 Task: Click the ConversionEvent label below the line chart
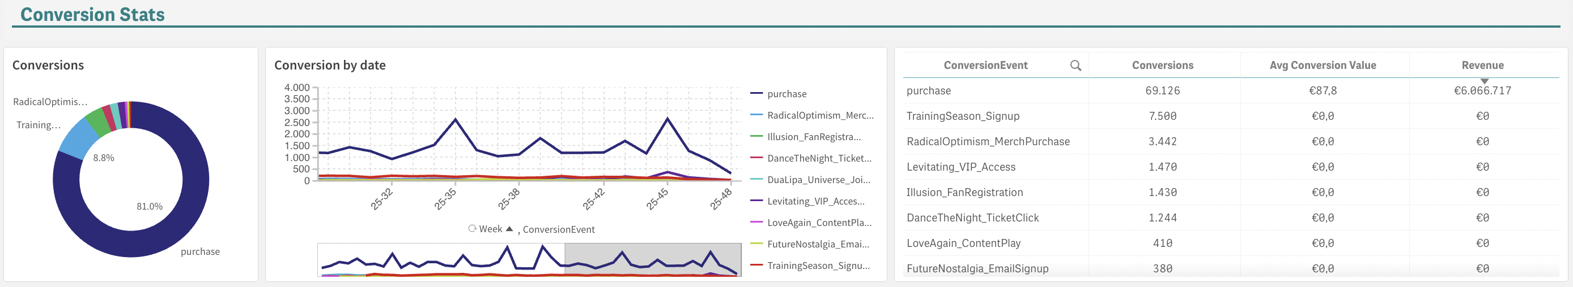(x=558, y=229)
